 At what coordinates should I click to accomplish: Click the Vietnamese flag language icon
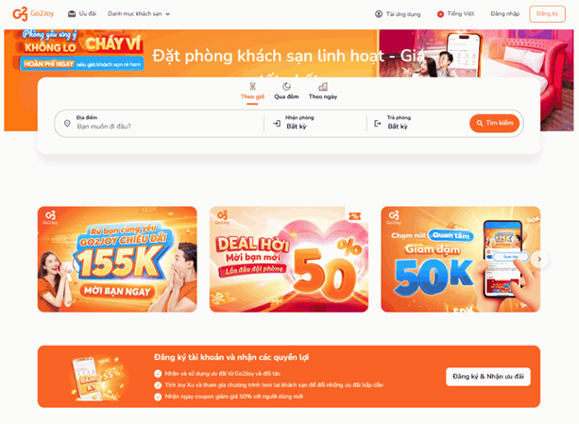[440, 14]
